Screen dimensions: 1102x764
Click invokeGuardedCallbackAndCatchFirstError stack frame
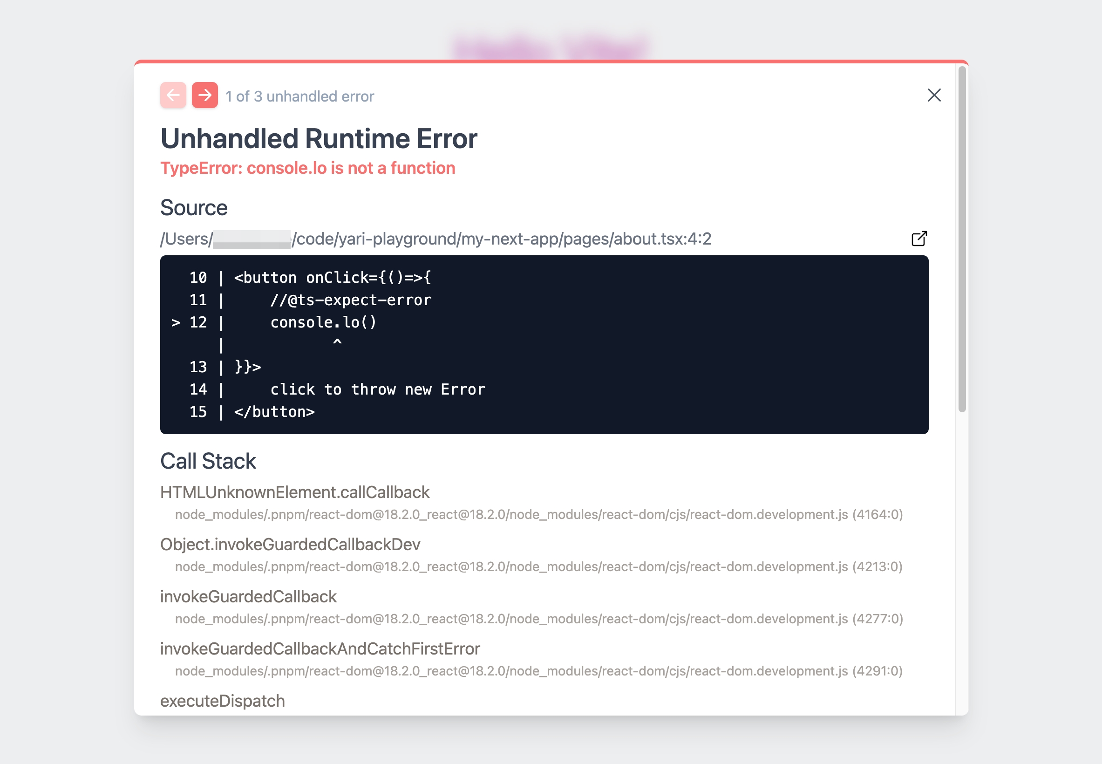tap(320, 648)
